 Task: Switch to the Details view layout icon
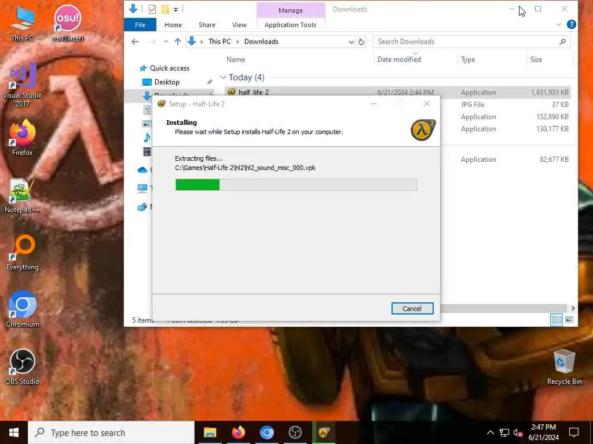click(x=557, y=320)
